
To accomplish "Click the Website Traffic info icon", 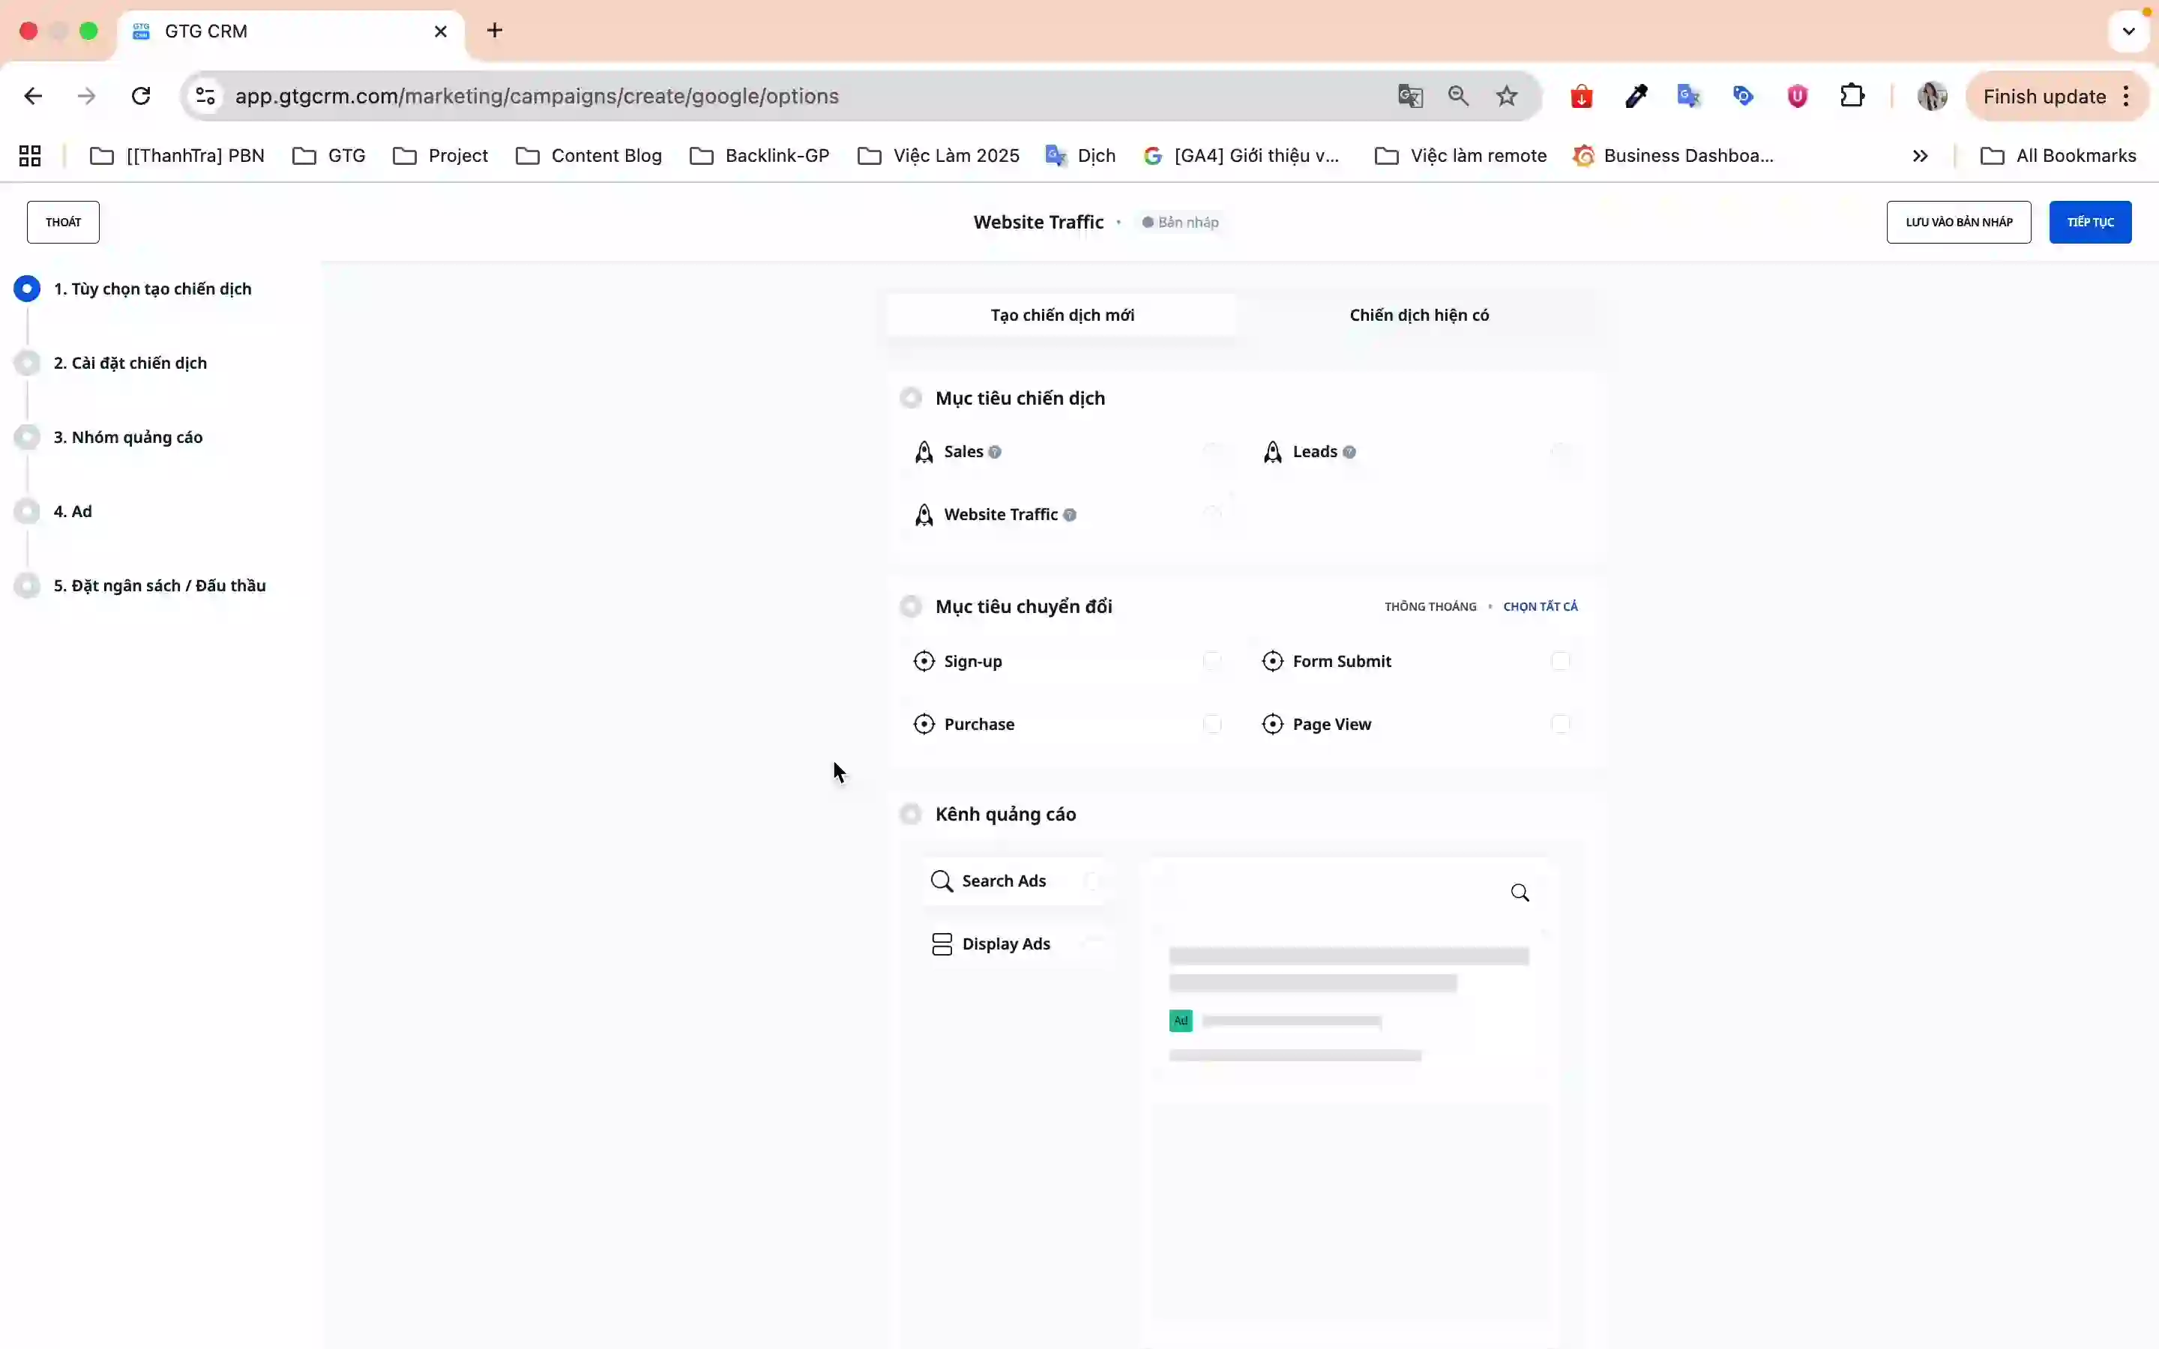I will pos(1070,515).
